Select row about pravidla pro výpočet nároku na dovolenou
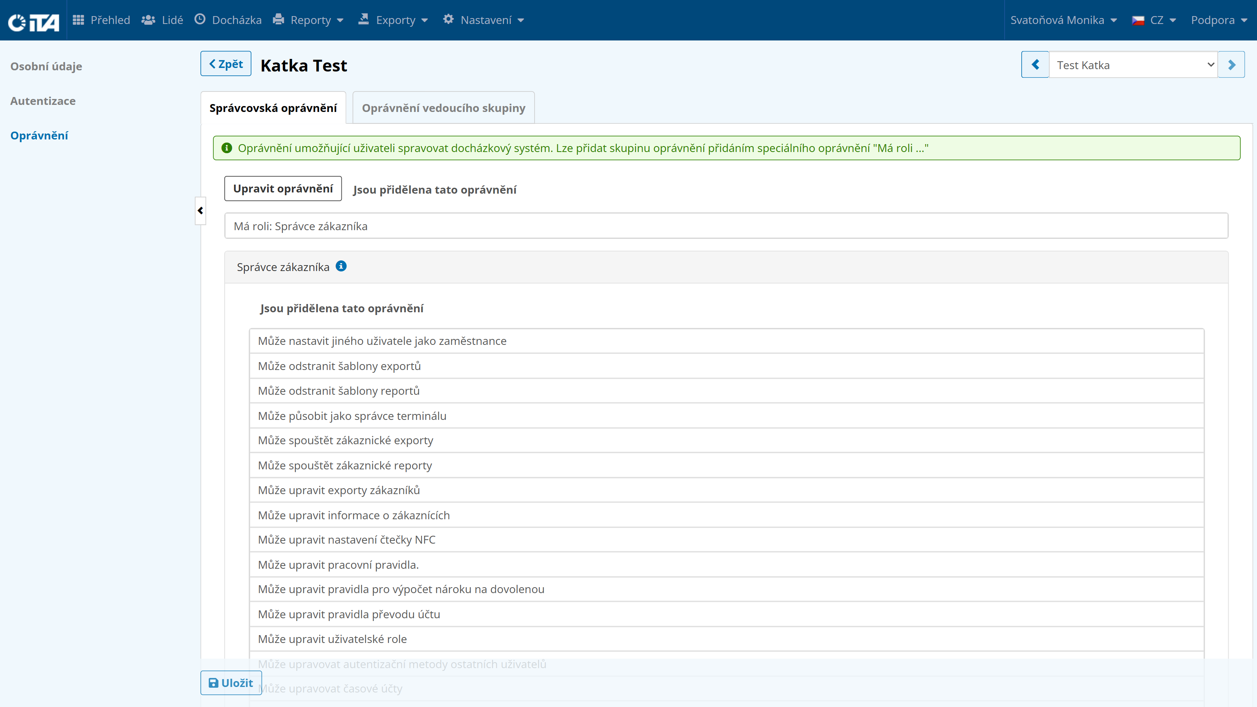This screenshot has height=707, width=1257. pyautogui.click(x=727, y=590)
